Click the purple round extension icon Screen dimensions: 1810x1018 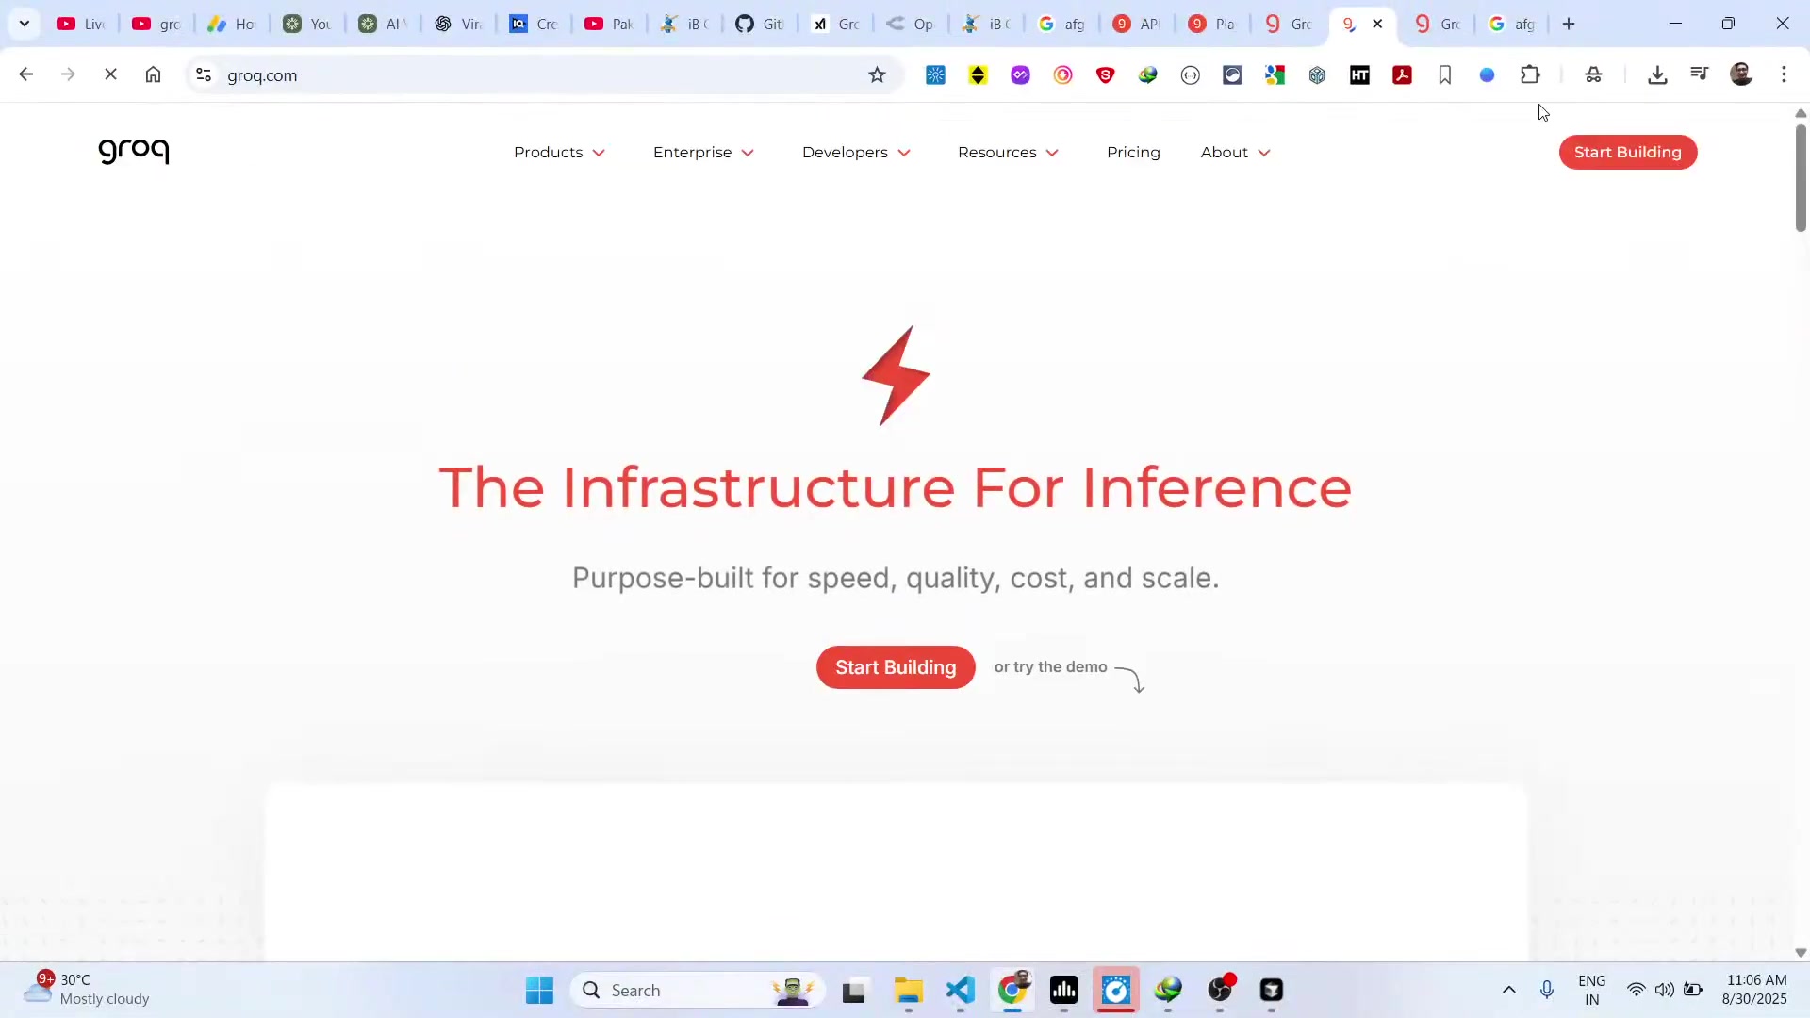tap(1020, 74)
